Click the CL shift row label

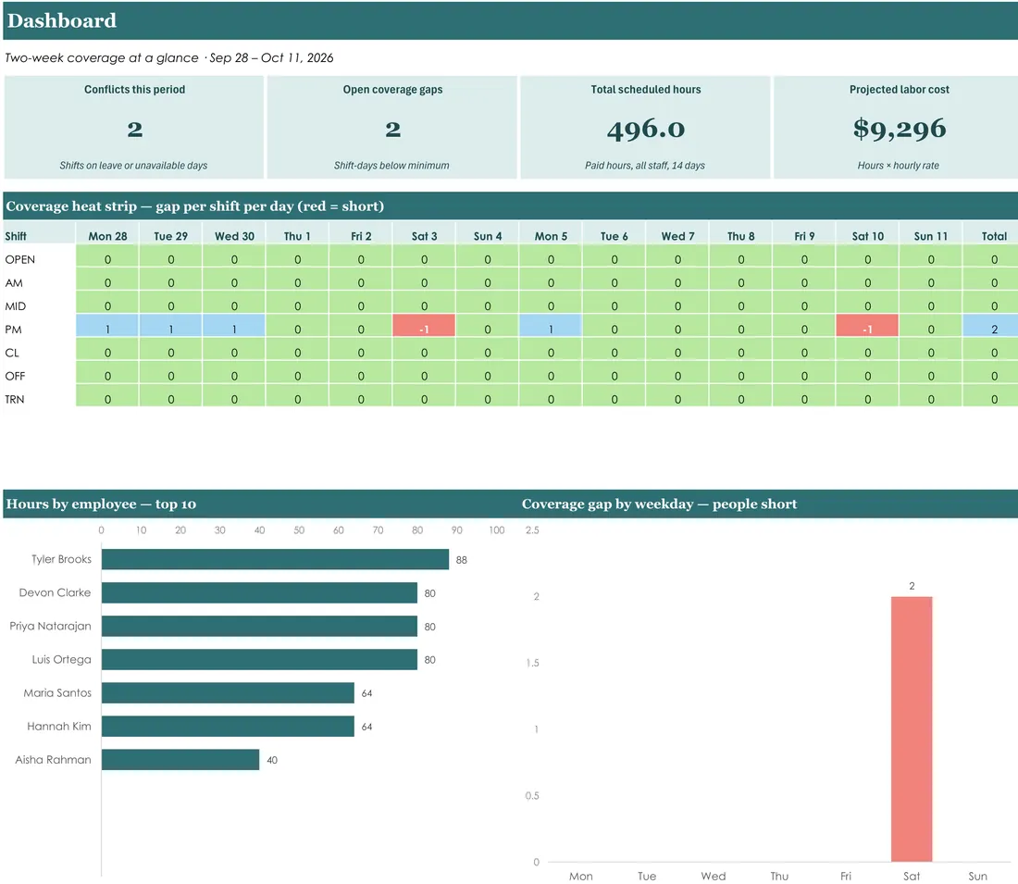click(x=12, y=354)
